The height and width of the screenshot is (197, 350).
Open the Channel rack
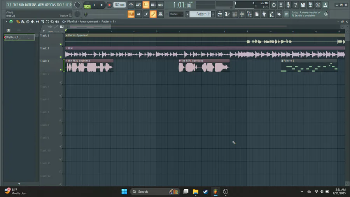click(234, 14)
